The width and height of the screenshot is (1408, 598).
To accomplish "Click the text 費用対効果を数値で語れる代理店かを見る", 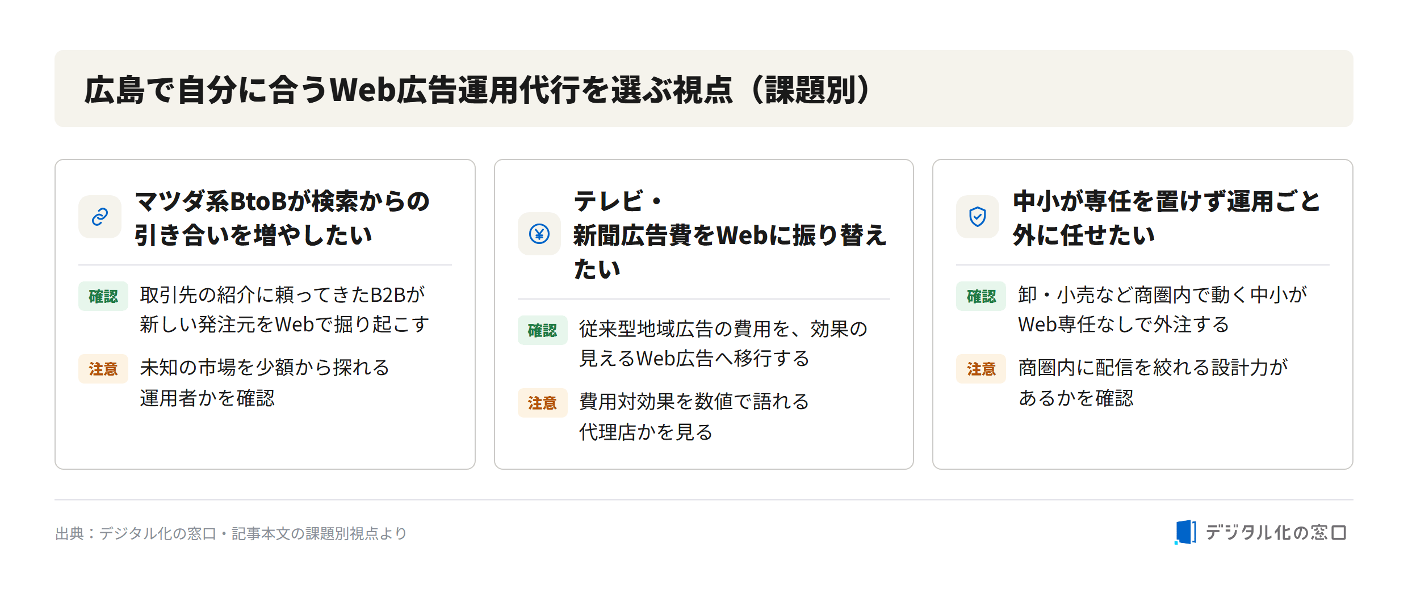I will 694,417.
